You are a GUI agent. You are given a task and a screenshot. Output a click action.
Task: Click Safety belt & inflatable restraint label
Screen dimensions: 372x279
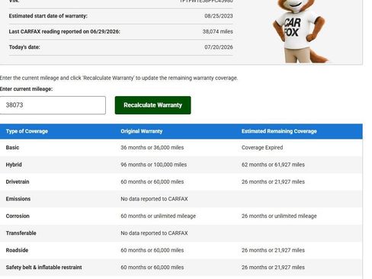tap(43, 268)
